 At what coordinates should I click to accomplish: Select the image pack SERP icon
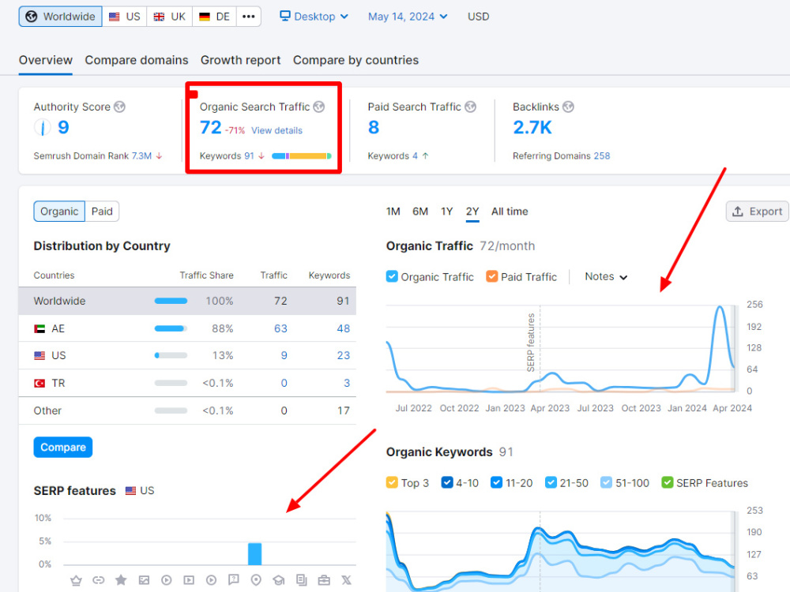pos(144,580)
